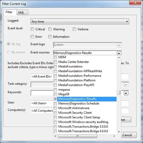Check the Verbose event level option
The width and height of the screenshot is (143, 143).
coord(74,29)
